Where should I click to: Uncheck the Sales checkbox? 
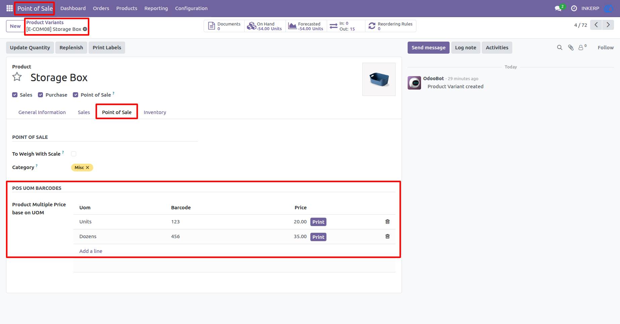pyautogui.click(x=15, y=95)
